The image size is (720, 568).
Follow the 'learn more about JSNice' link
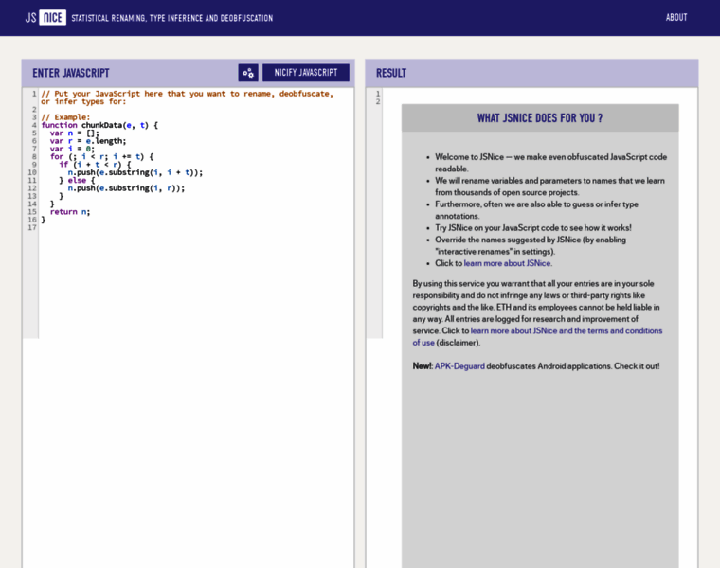pos(508,263)
